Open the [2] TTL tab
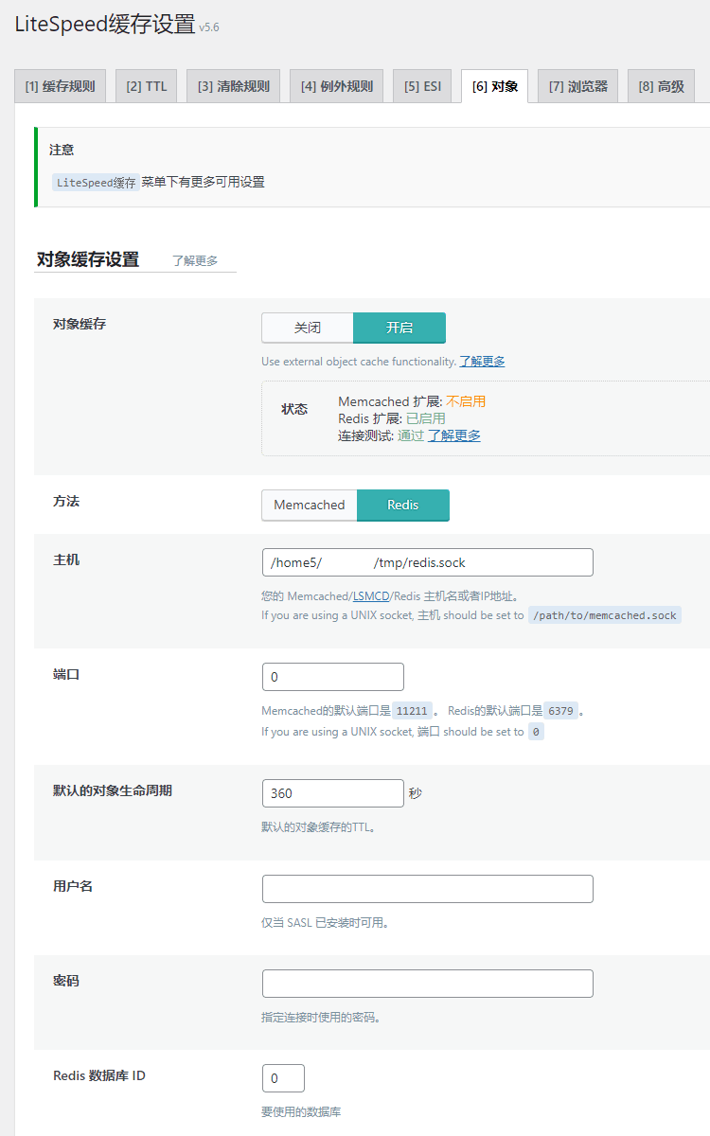 146,85
